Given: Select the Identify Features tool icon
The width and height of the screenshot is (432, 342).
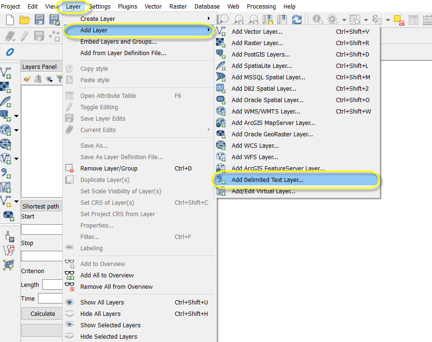Looking at the screenshot, I should tap(317, 19).
